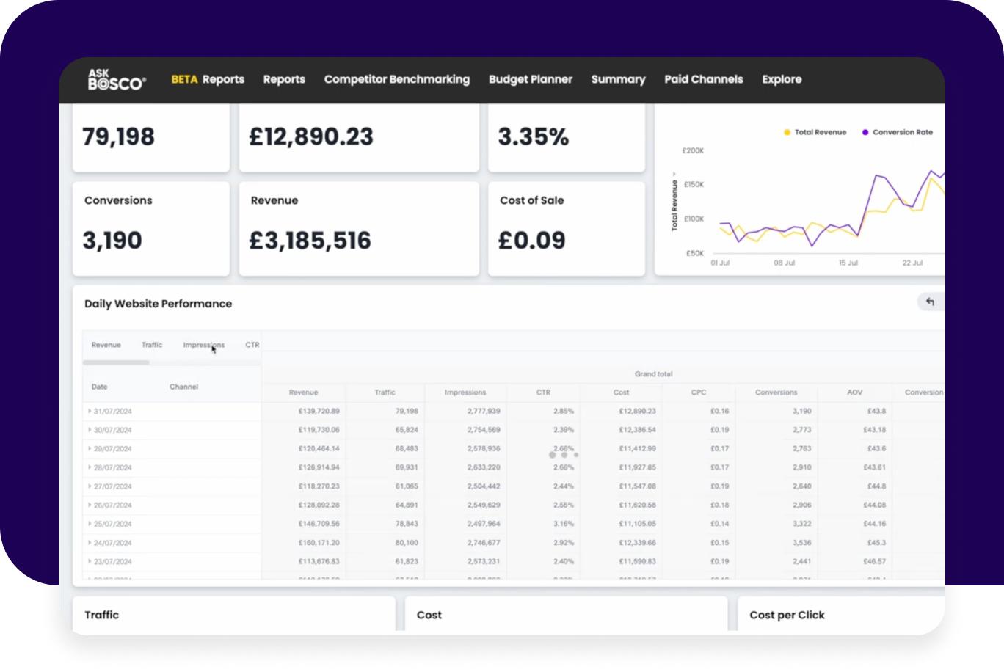Expand the 24/07/2024 date row
Image resolution: width=1004 pixels, height=672 pixels.
coord(90,543)
